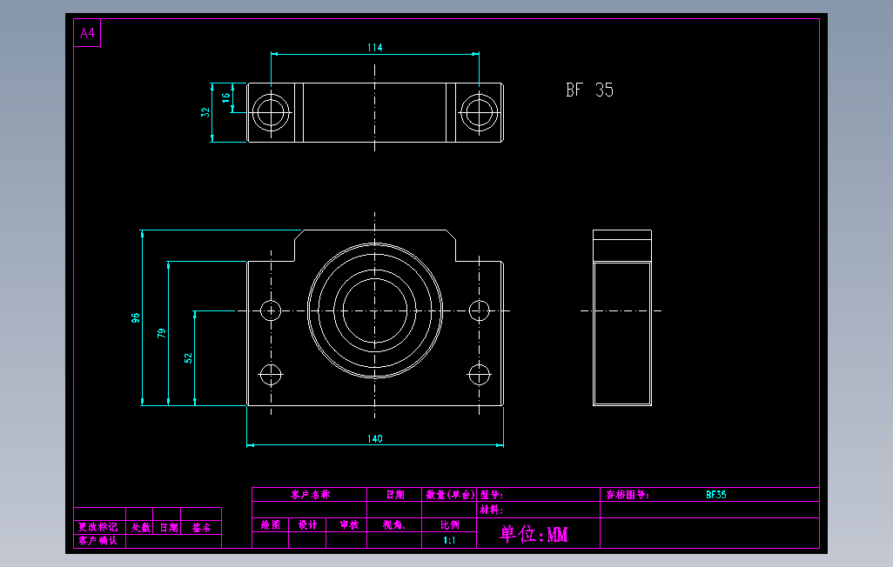The width and height of the screenshot is (893, 567).
Task: Click the 更改标记 revision cell
Action: [x=98, y=527]
